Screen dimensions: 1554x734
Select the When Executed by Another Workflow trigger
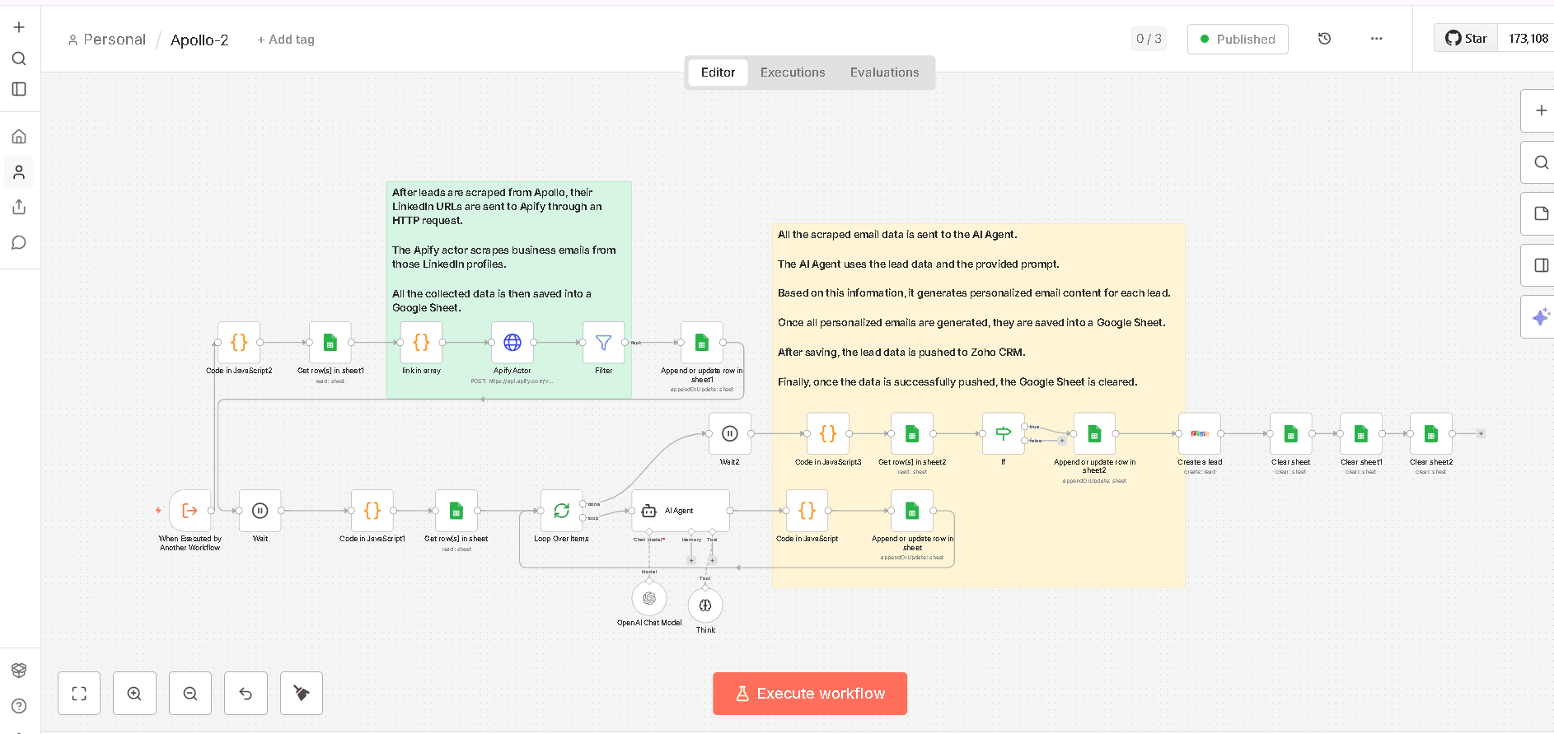190,511
